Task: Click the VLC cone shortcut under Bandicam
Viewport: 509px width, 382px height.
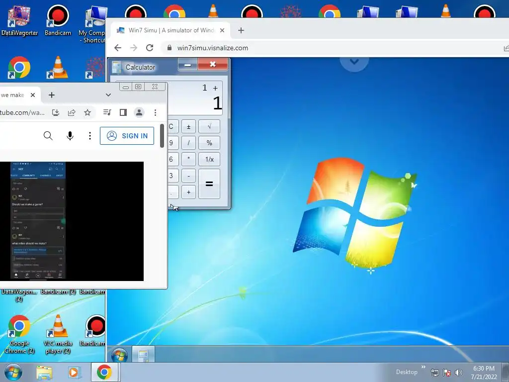Action: 58,67
